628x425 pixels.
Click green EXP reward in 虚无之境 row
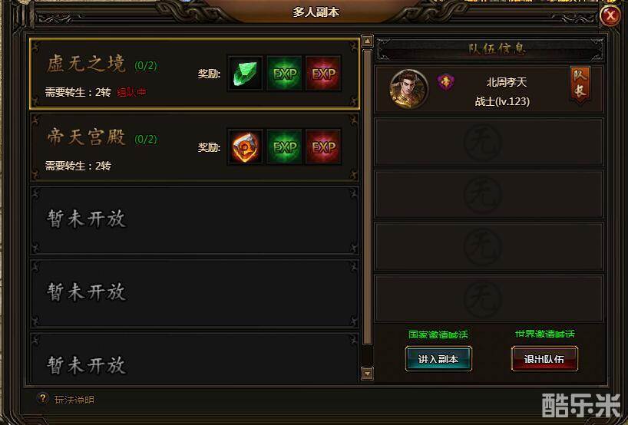coord(284,74)
